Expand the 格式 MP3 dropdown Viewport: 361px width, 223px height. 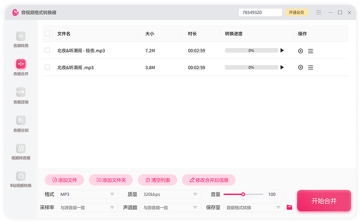(x=86, y=194)
